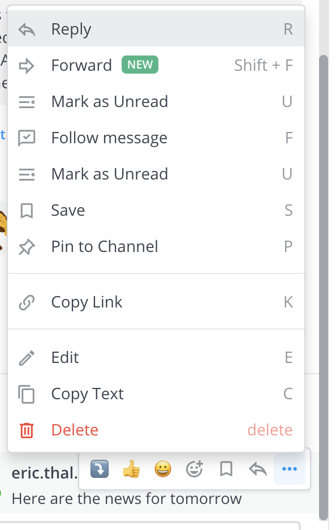Click the vertical scrollbar thumb
336x530 pixels.
coord(324,287)
